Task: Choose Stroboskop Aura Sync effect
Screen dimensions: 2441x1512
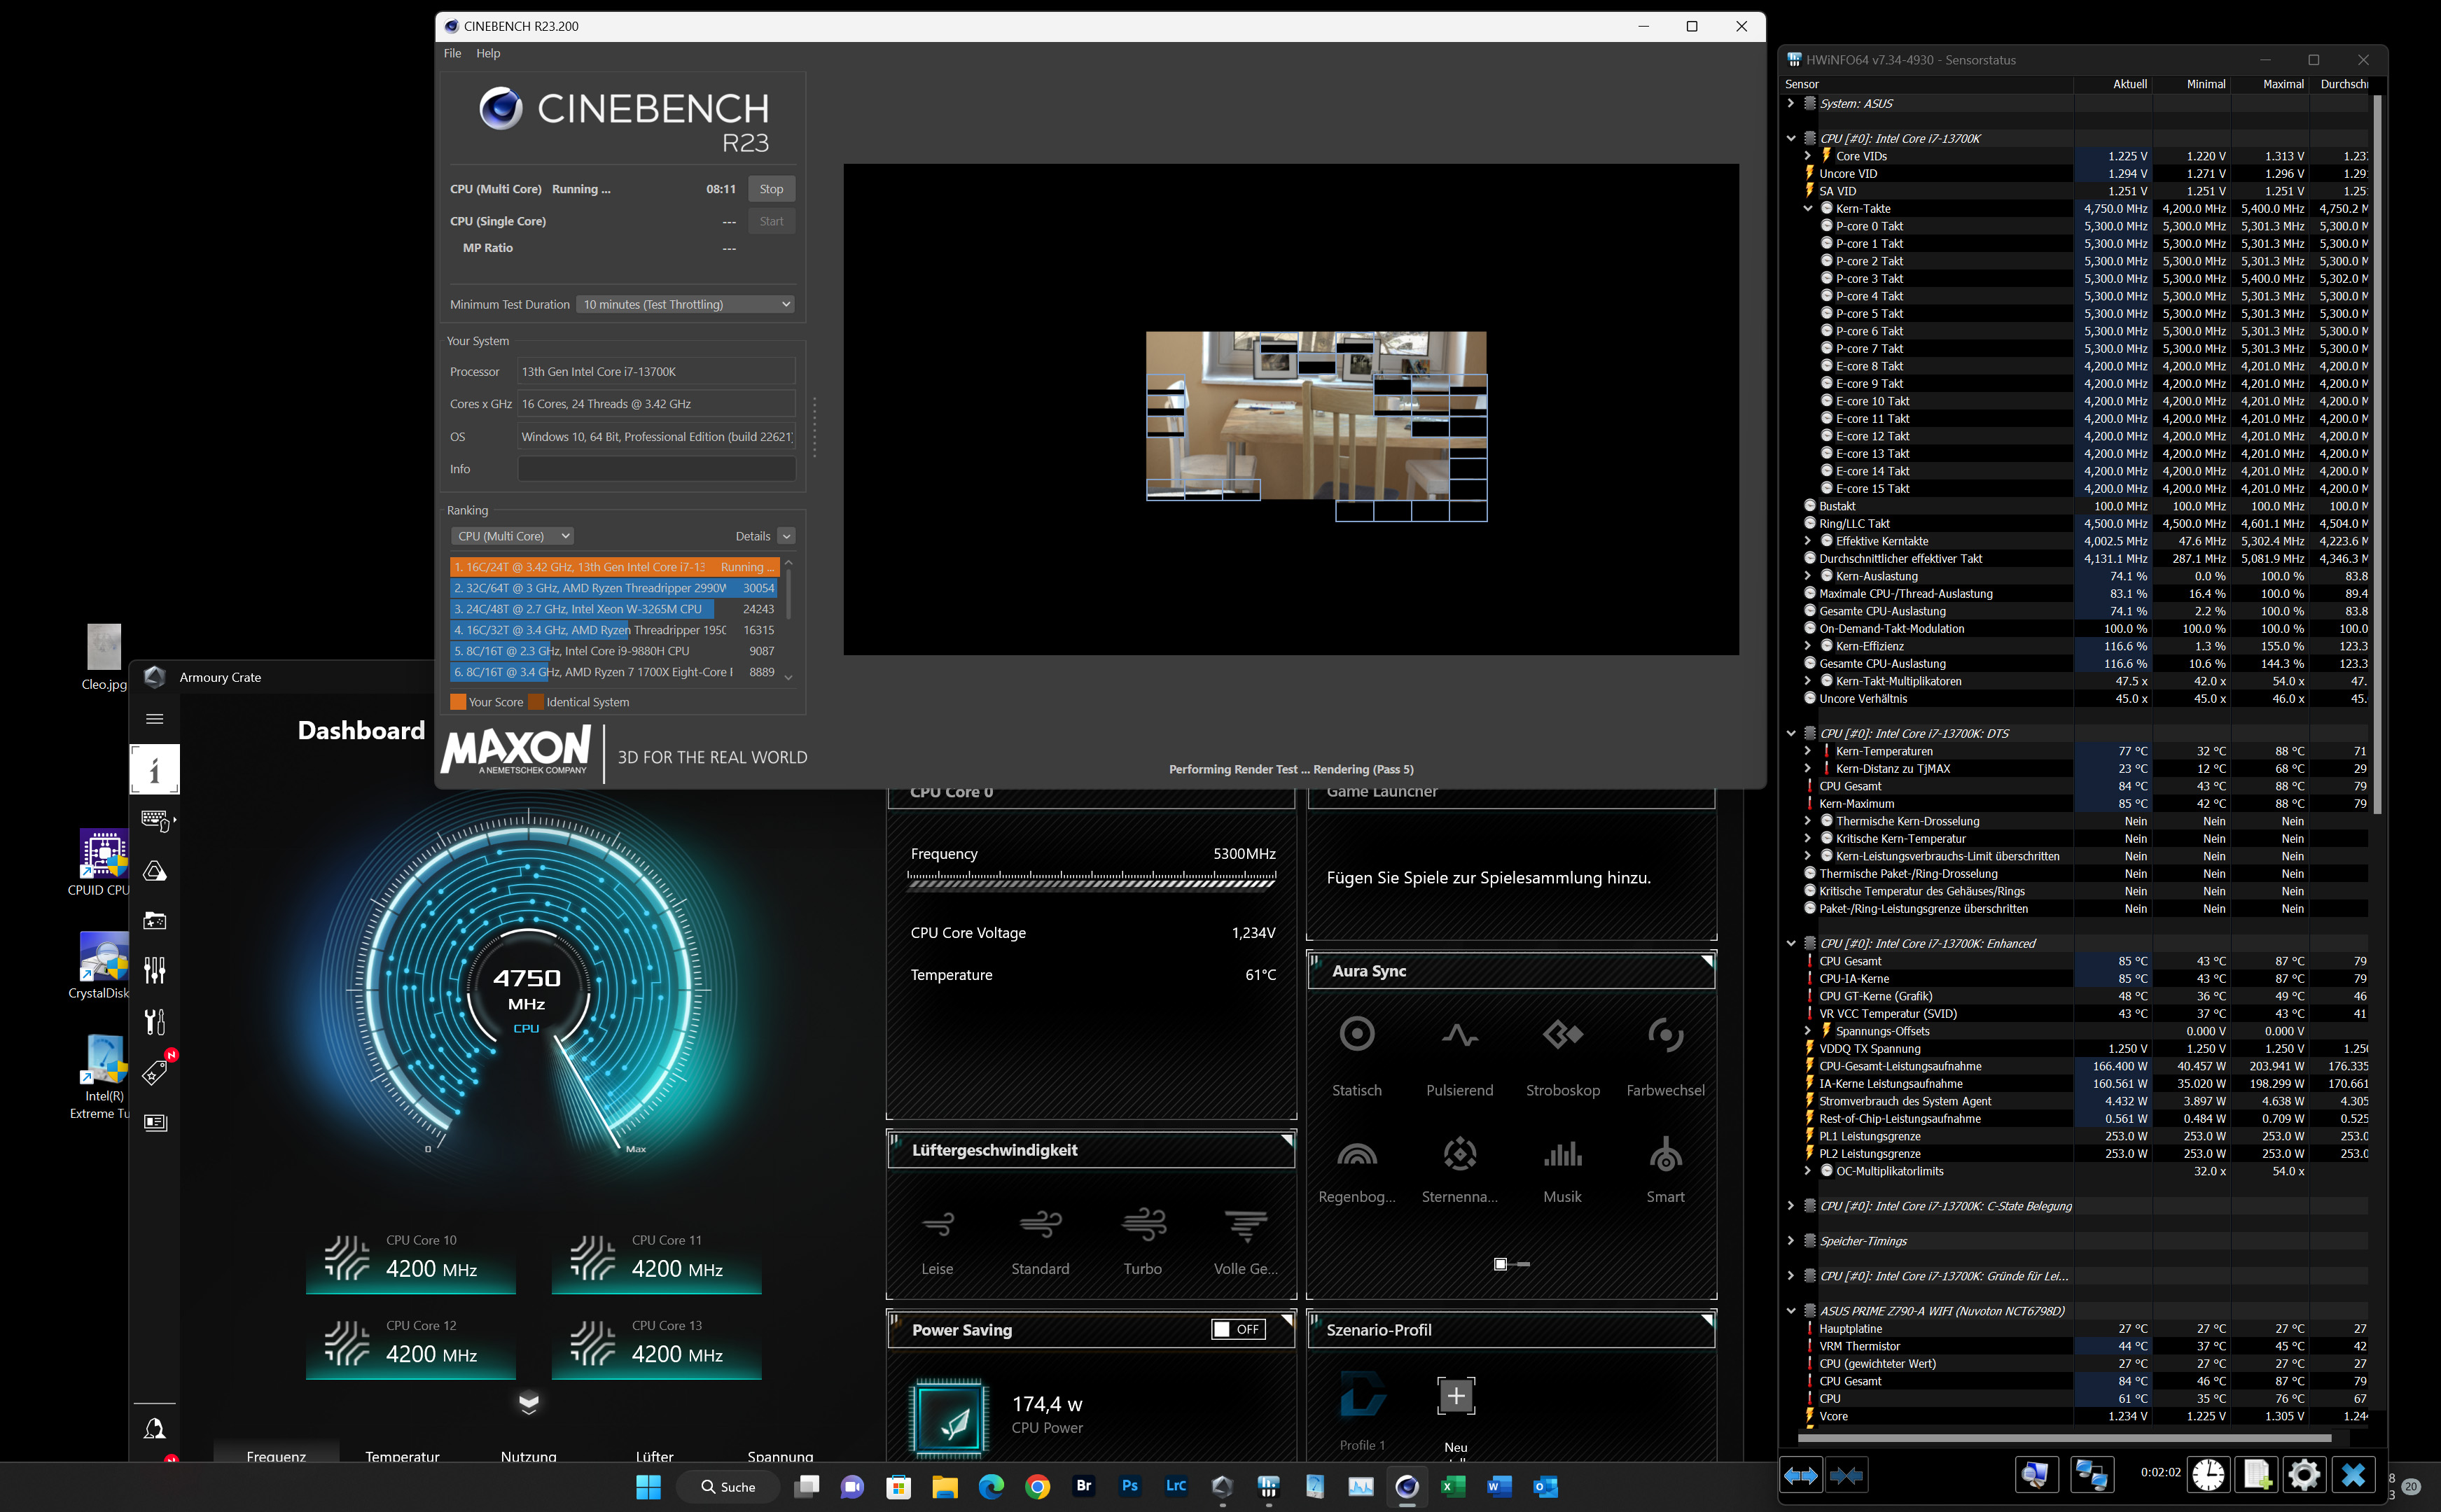Action: pyautogui.click(x=1562, y=1035)
